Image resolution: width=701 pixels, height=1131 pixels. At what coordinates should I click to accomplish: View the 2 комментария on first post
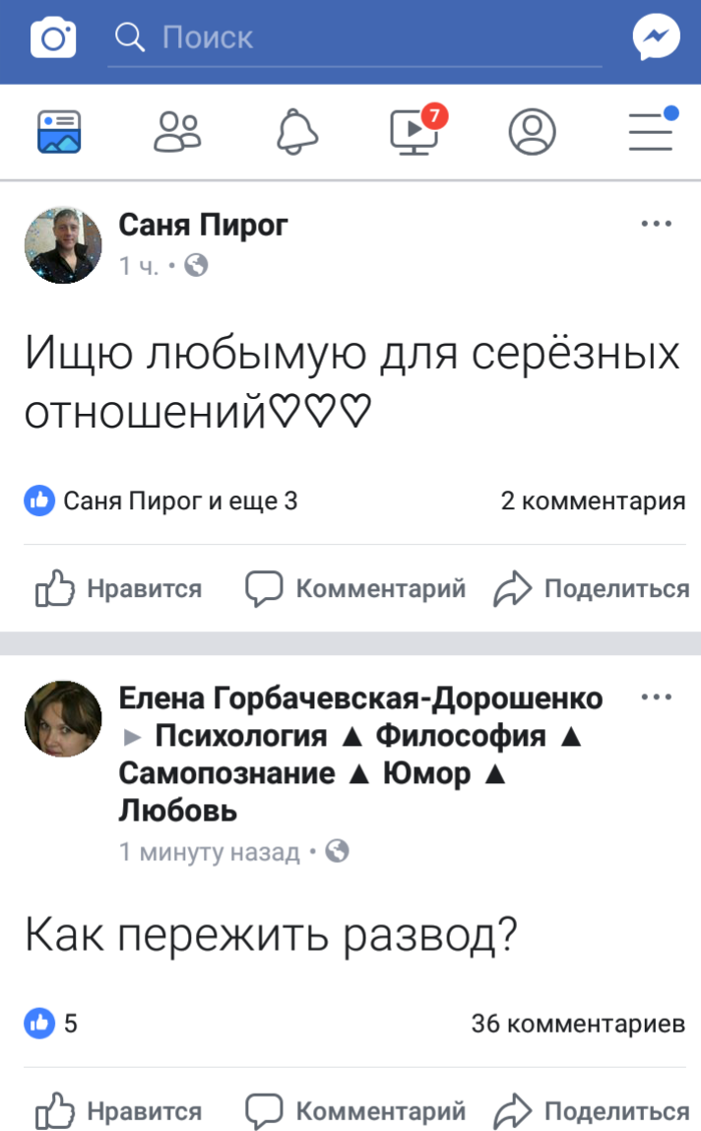point(593,501)
